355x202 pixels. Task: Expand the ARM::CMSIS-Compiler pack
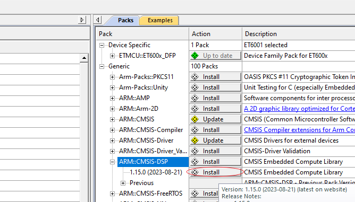pyautogui.click(x=112, y=130)
